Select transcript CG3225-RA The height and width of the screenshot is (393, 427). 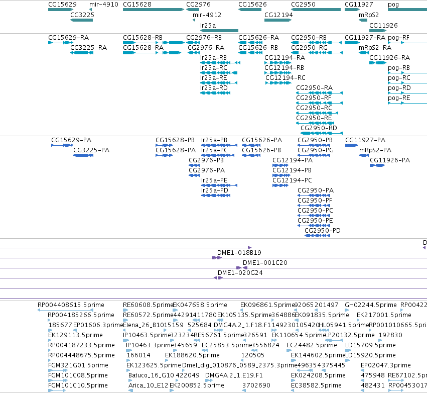(x=88, y=47)
